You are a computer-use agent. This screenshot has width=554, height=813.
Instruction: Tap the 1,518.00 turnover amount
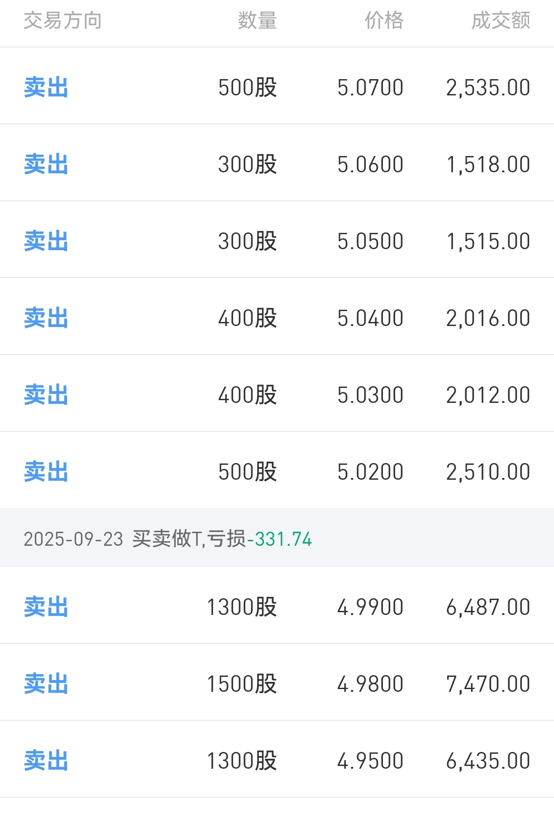488,165
